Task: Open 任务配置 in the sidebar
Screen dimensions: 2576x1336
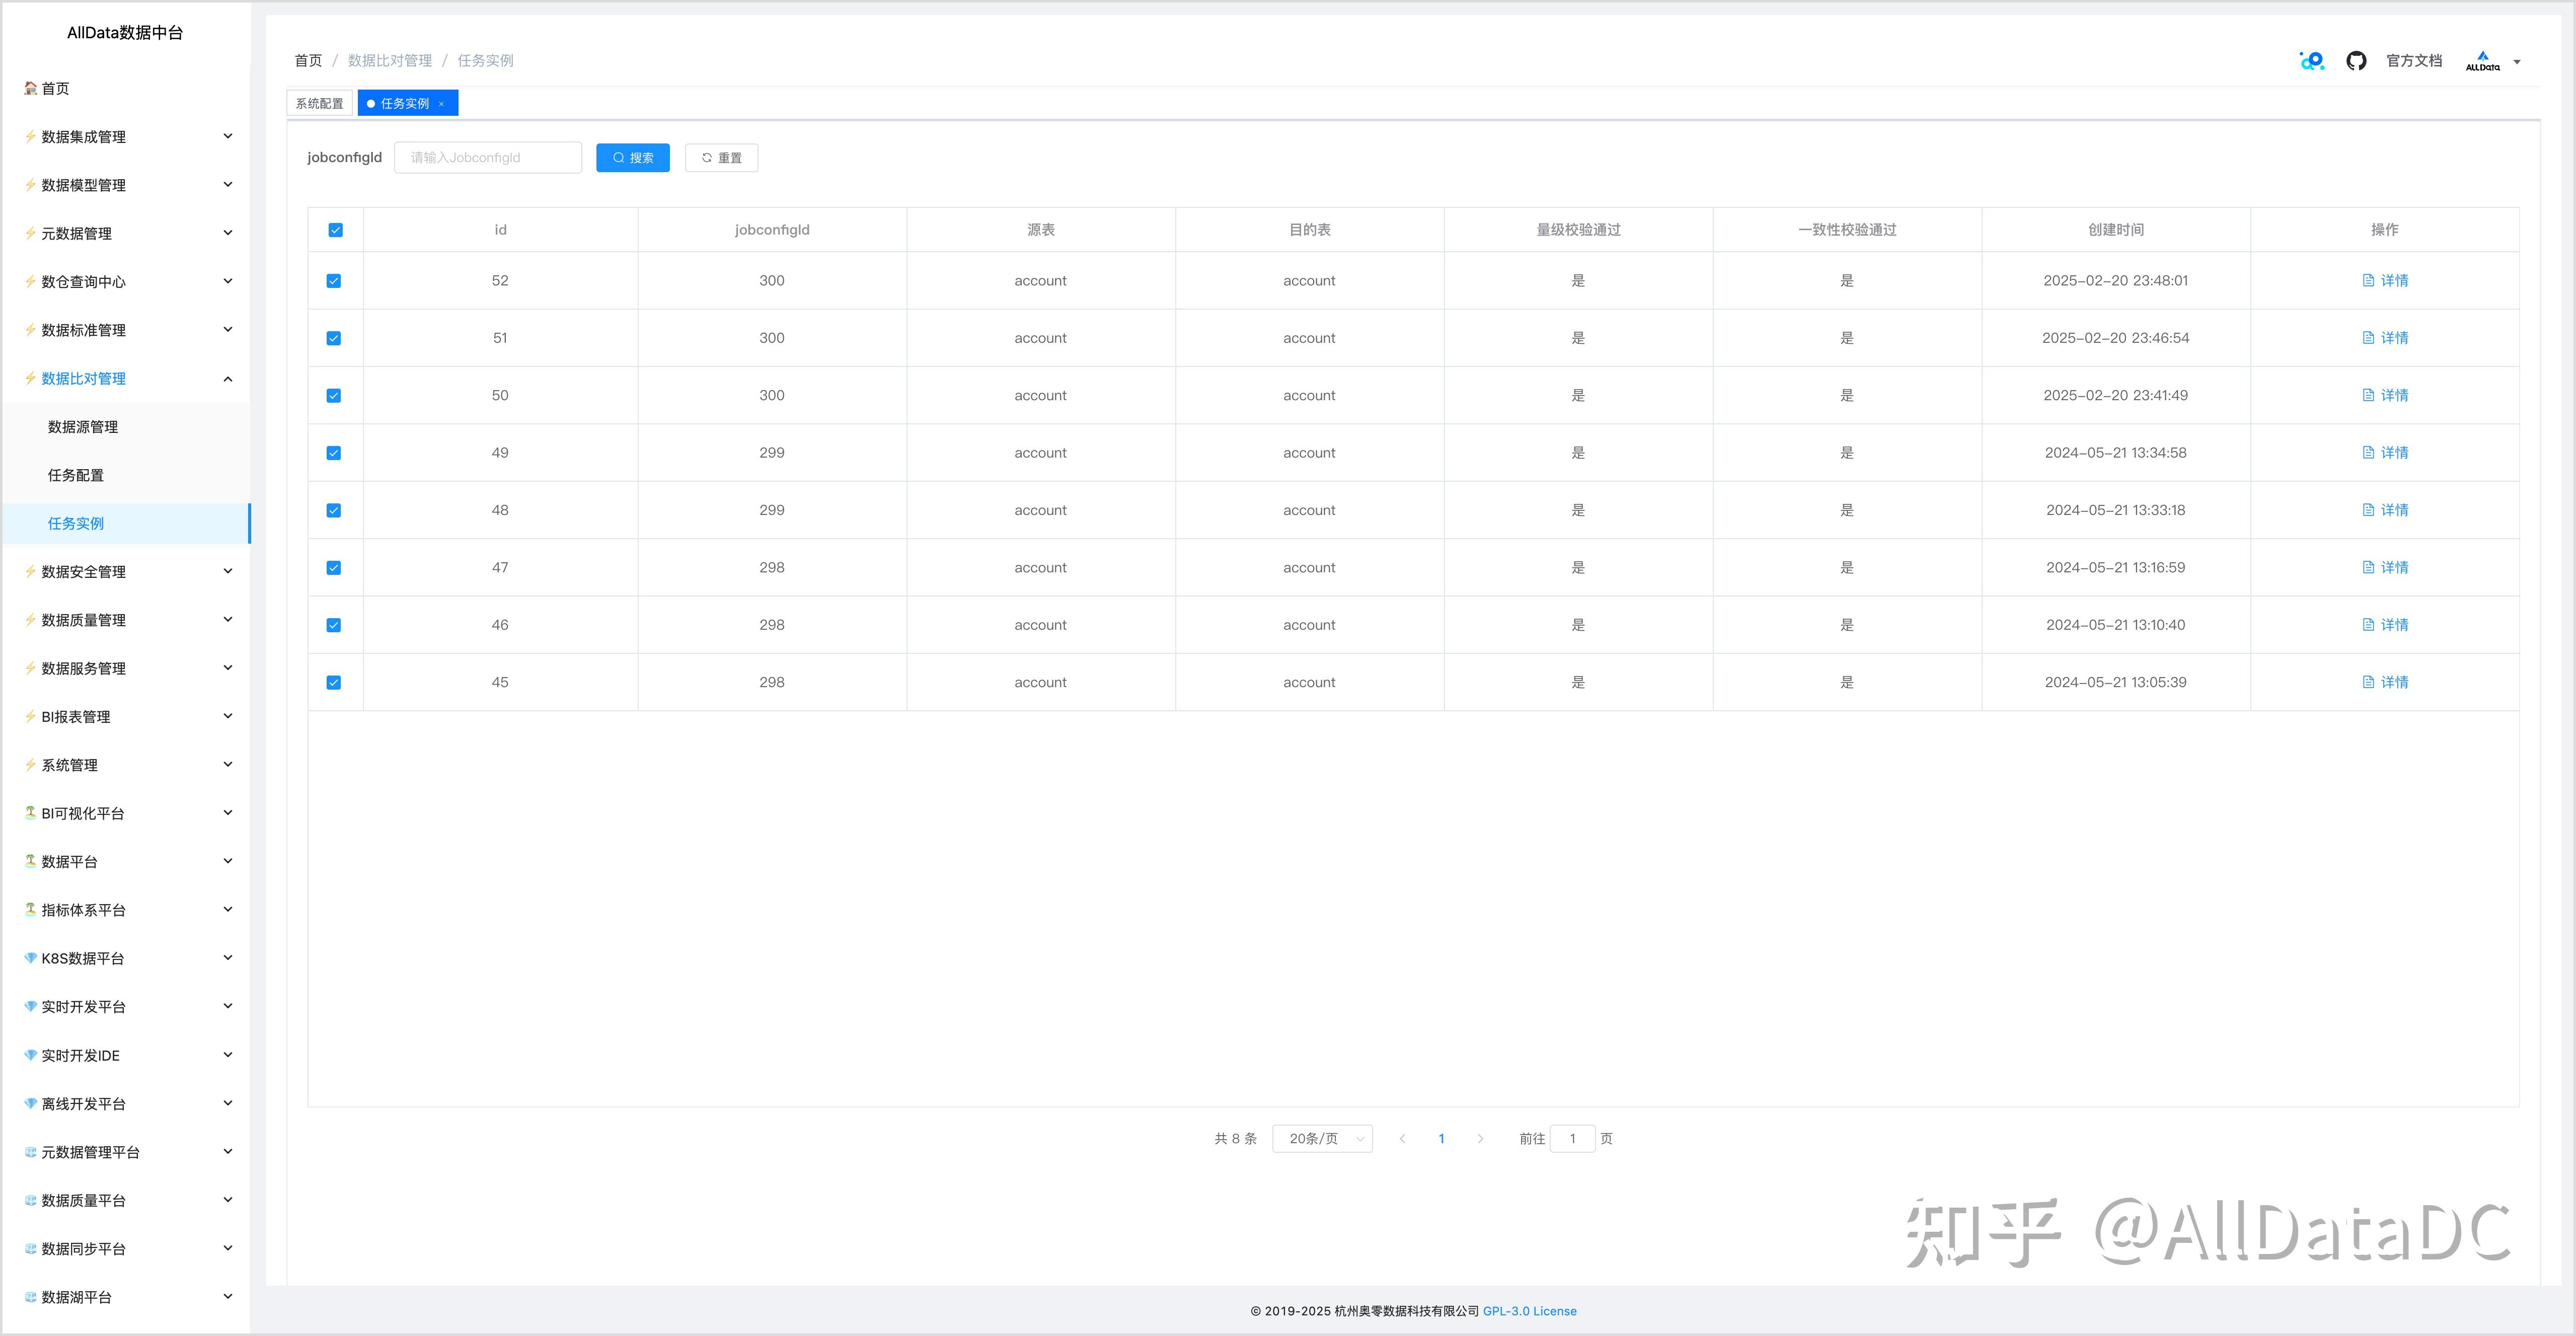Action: pos(76,475)
